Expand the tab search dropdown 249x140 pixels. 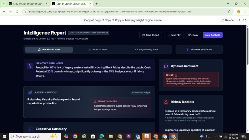[3, 4]
